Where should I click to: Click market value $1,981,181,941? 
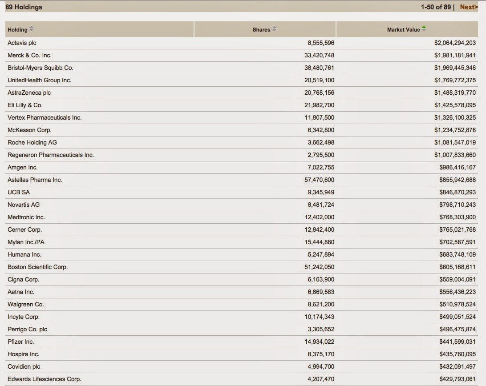coord(455,56)
